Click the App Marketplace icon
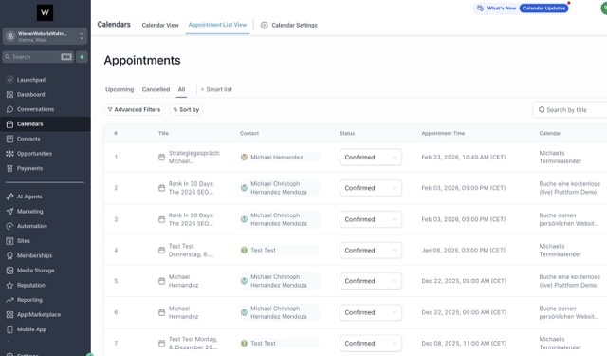 click(x=10, y=314)
